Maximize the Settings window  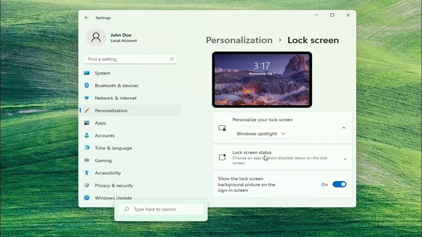click(x=332, y=15)
